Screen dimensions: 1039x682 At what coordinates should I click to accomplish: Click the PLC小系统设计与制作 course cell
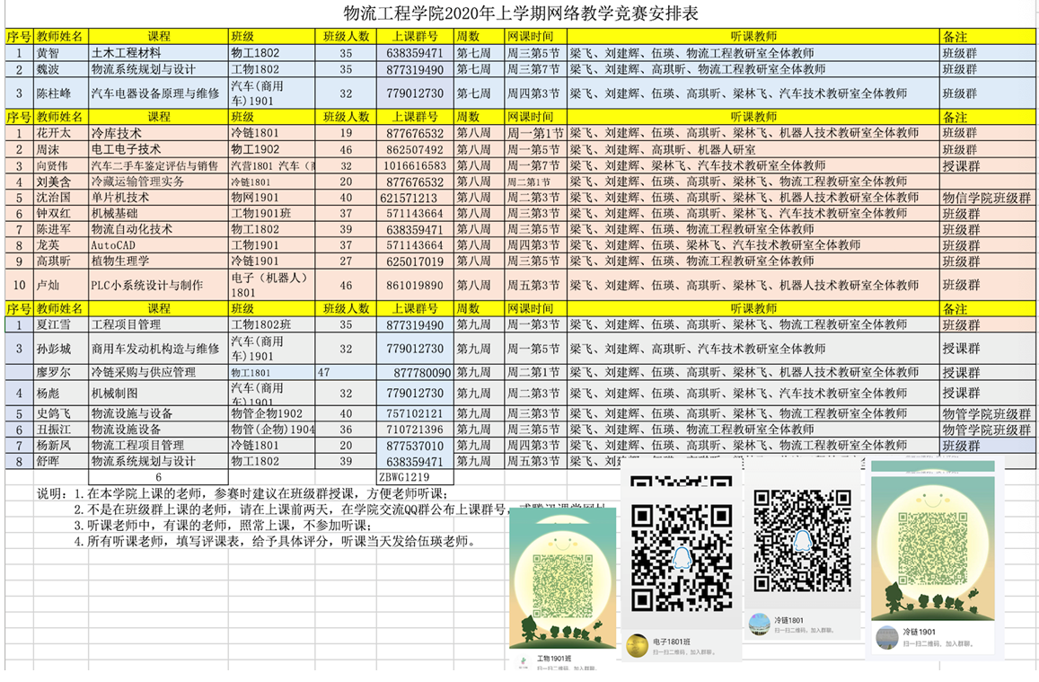(157, 285)
